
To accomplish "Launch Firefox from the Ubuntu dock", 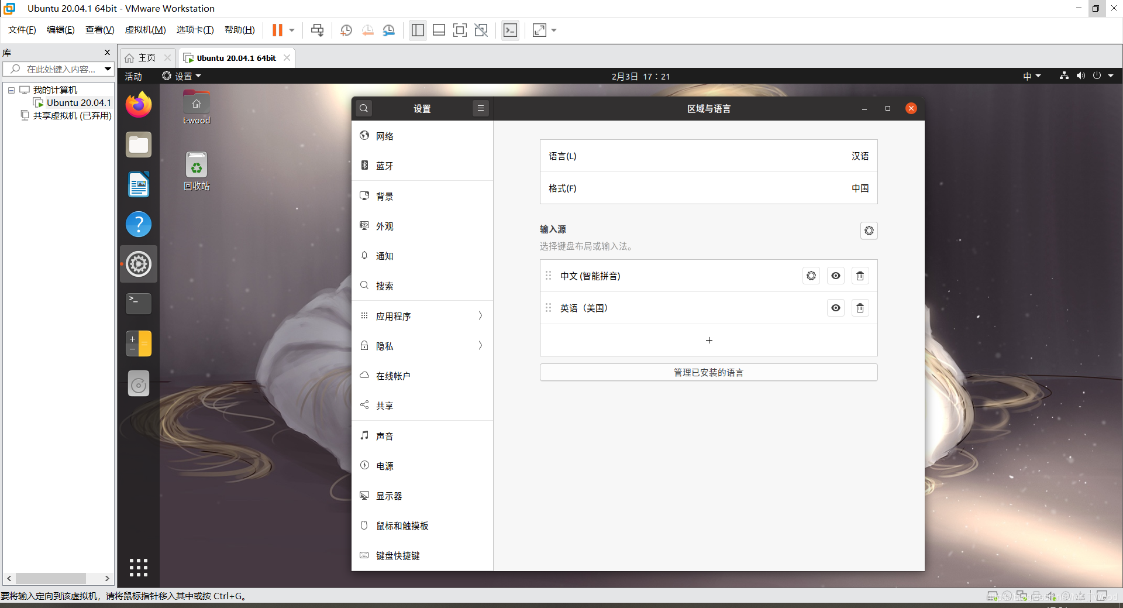I will point(139,105).
